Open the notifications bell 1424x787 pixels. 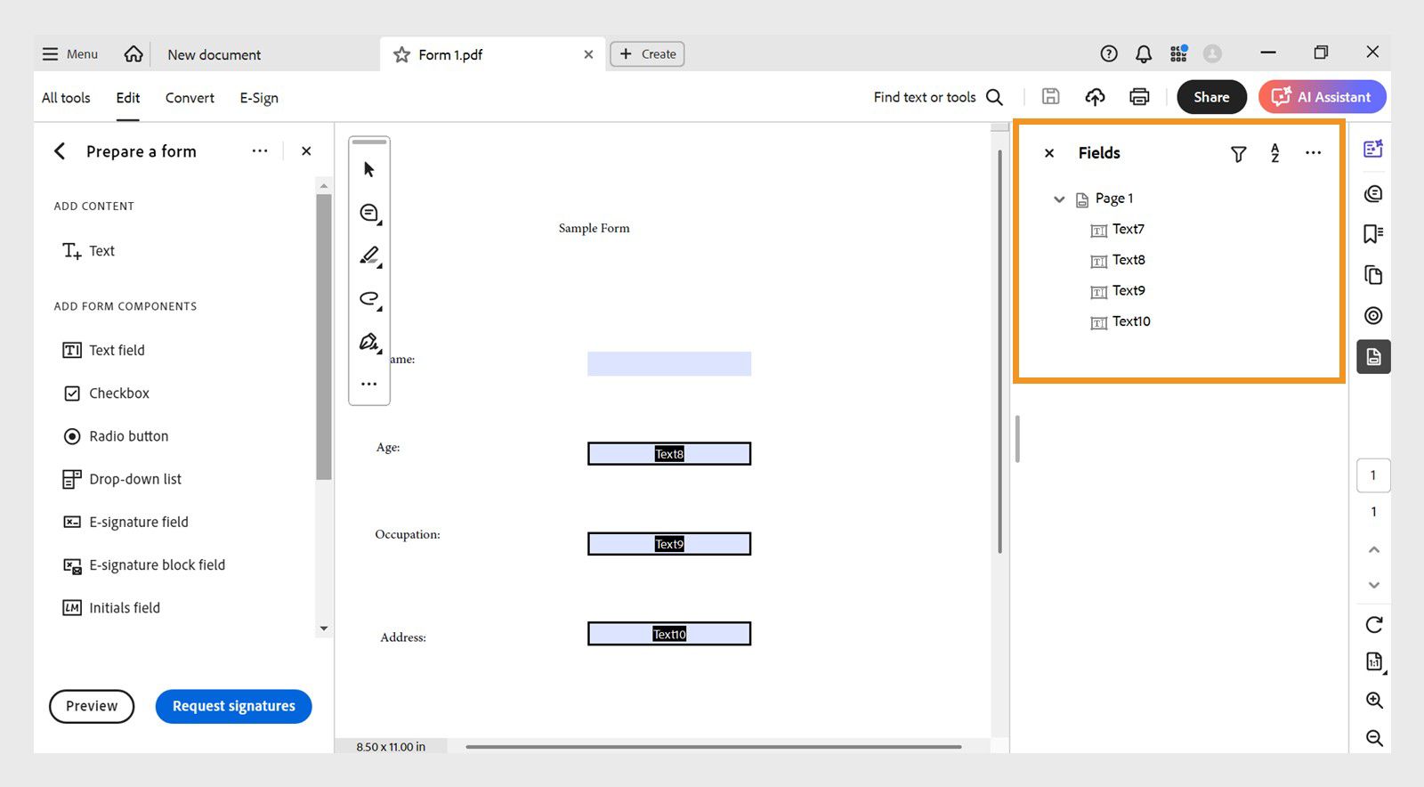click(1144, 54)
